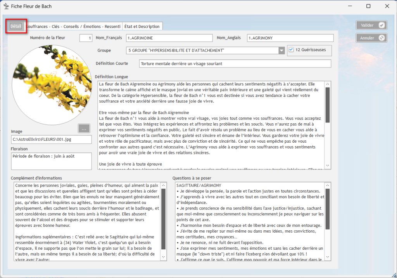Click the Définition Courte input field

[x=235, y=64]
